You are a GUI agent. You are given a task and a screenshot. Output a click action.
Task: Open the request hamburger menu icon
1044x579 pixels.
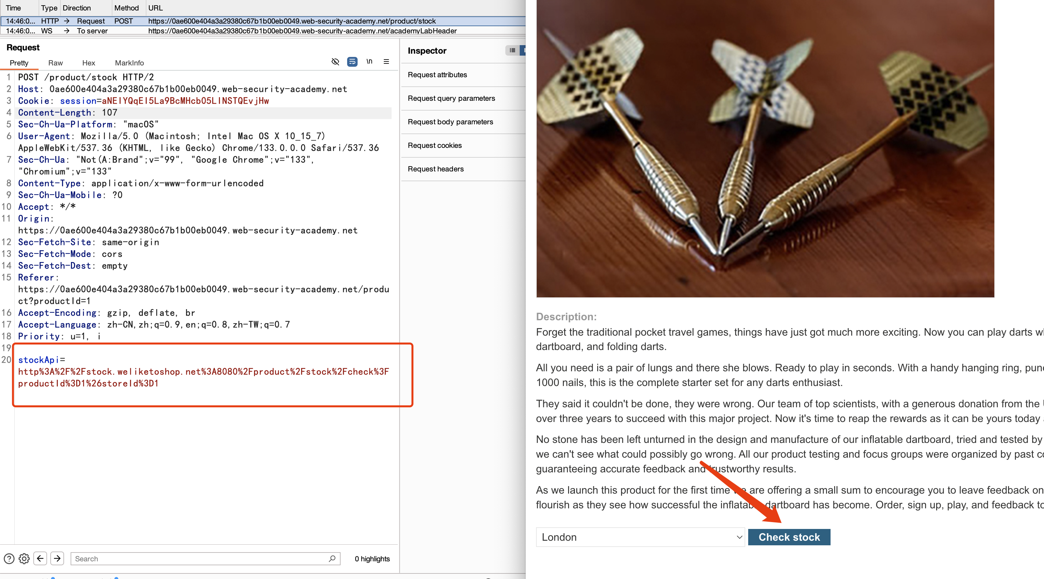[386, 61]
